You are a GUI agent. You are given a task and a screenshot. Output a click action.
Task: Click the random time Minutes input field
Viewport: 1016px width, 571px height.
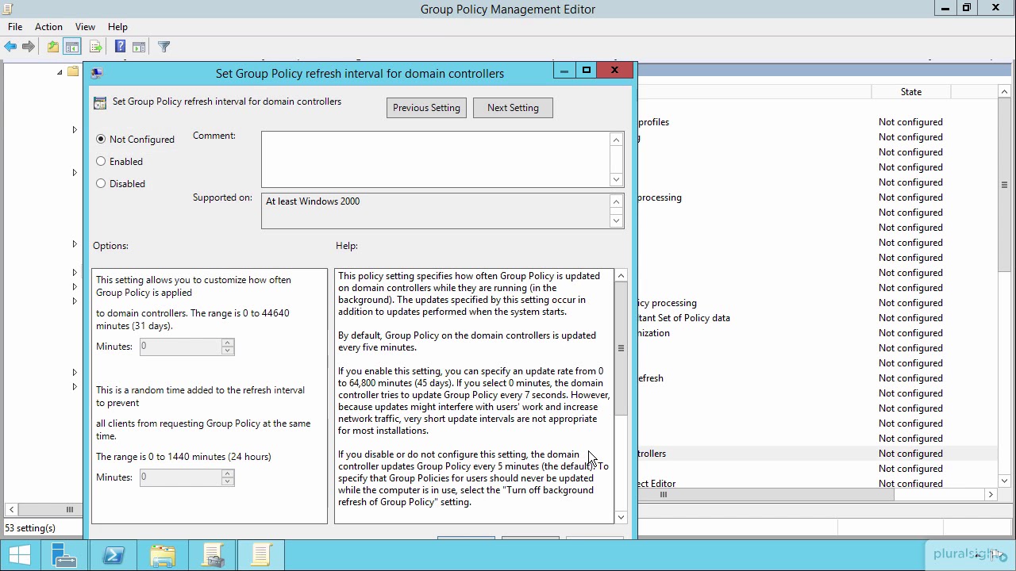coord(180,477)
